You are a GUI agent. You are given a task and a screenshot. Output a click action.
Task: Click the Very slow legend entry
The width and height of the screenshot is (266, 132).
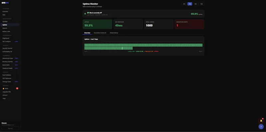(149, 51)
